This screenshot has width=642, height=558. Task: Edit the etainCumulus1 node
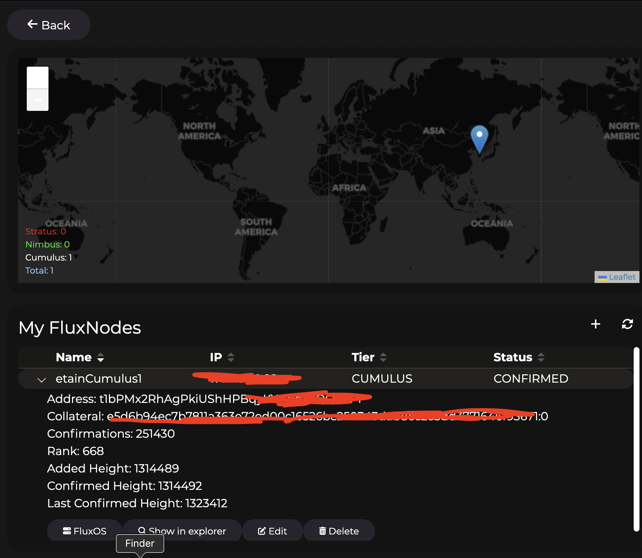[x=273, y=531]
